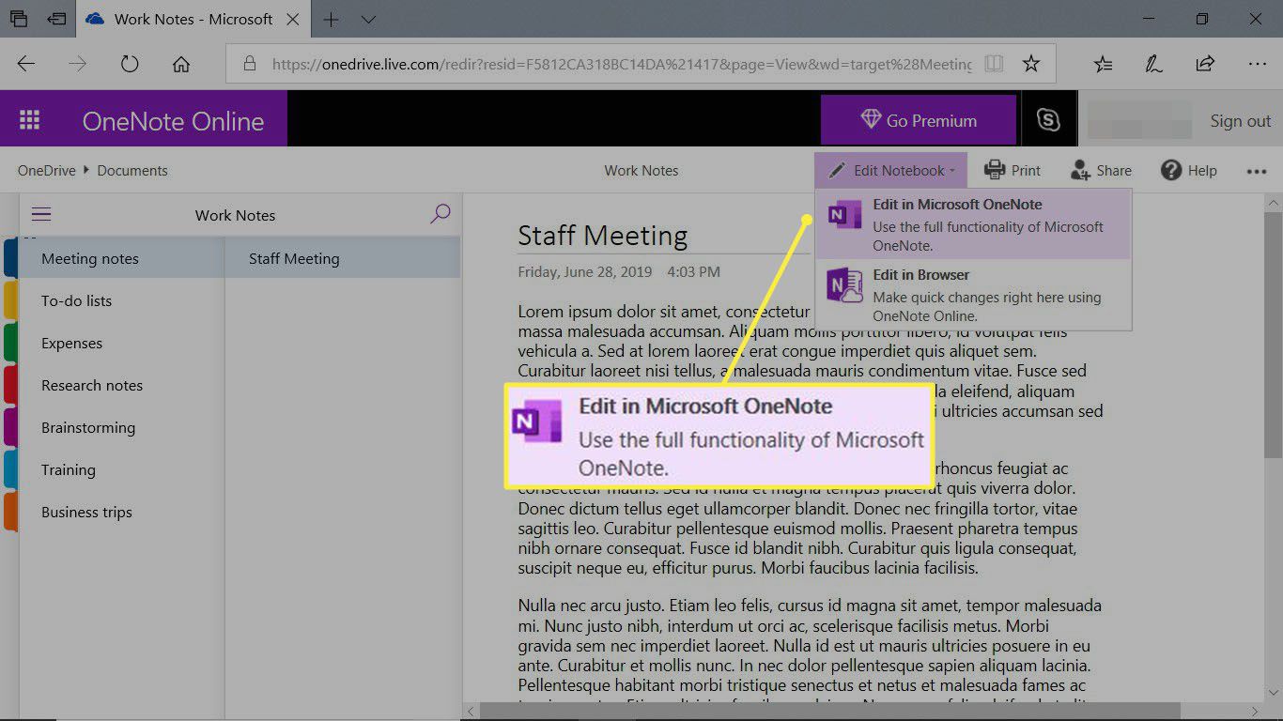
Task: Show tab previews chevron
Action: 369,19
